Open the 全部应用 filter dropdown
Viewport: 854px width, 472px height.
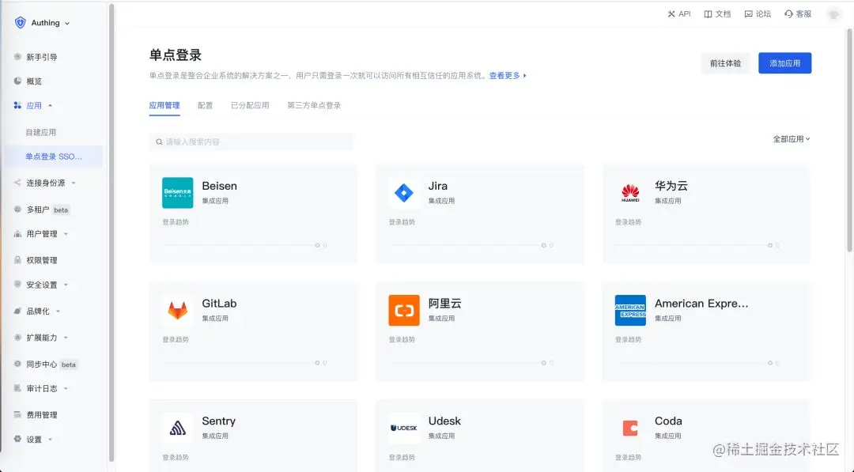(x=792, y=139)
